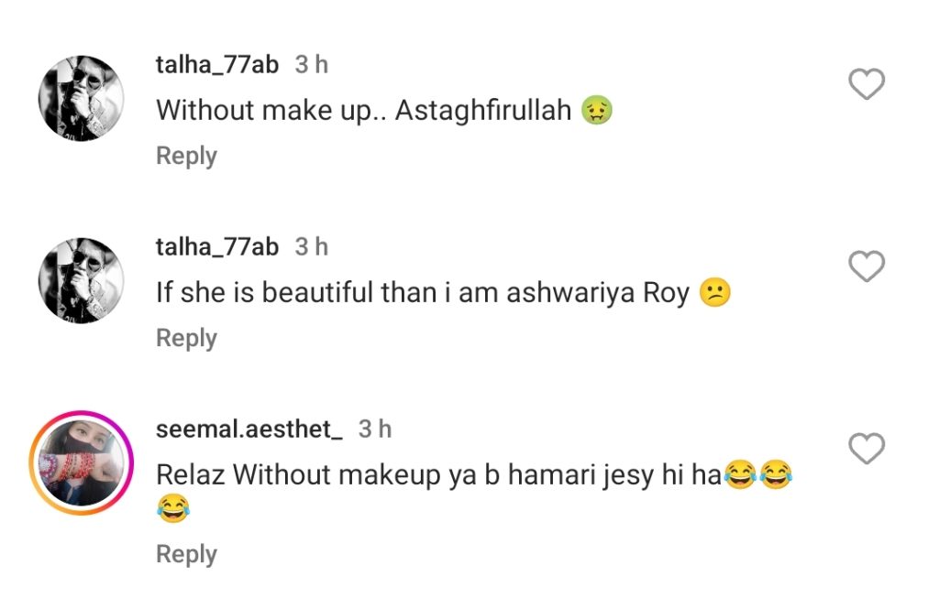Click the nauseated face emoji
Image resolution: width=939 pixels, height=598 pixels.
point(597,111)
